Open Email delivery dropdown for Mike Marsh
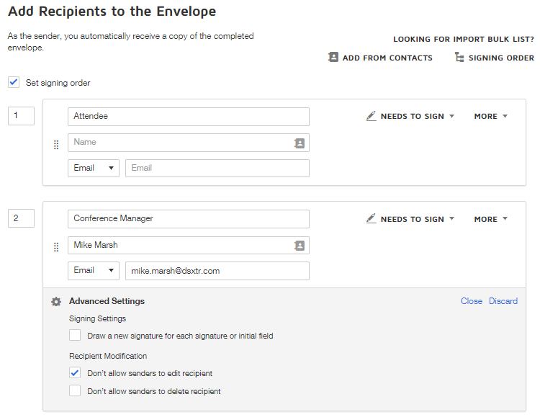 point(94,271)
